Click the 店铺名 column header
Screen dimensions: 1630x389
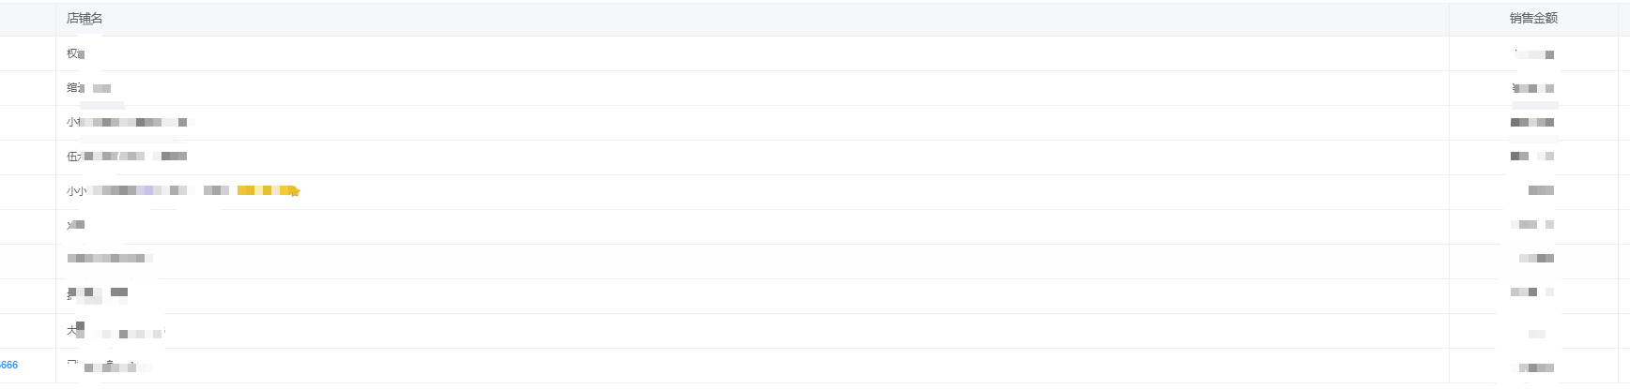click(85, 19)
